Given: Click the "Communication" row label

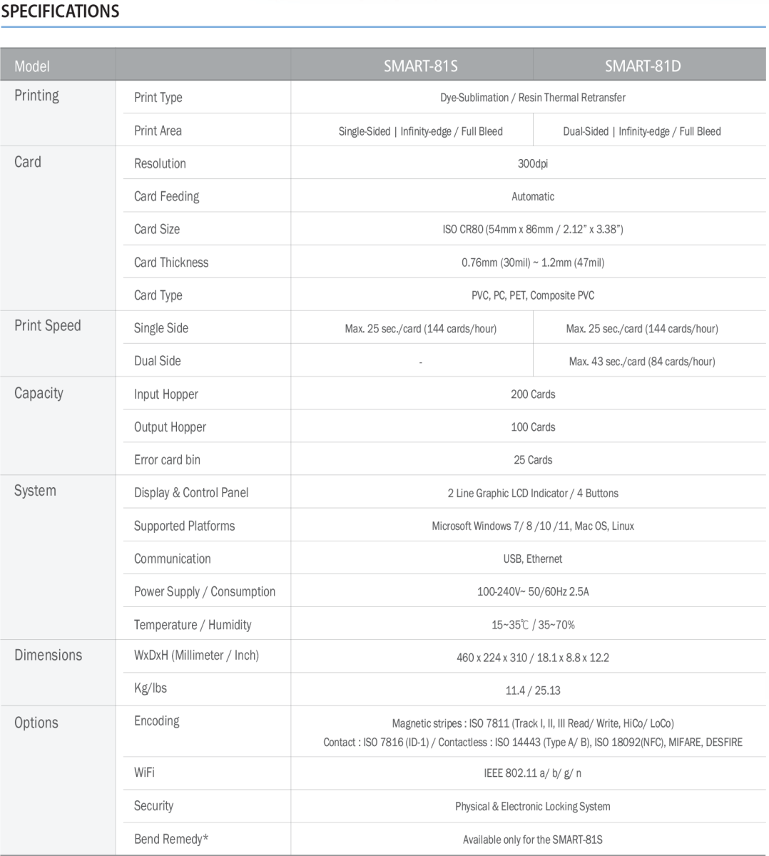Looking at the screenshot, I should pos(172,559).
